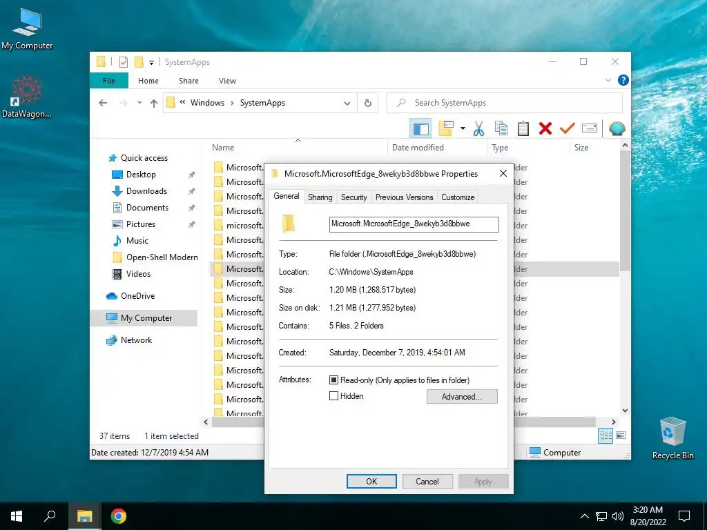
Task: Go back with the Back arrow
Action: tap(103, 103)
